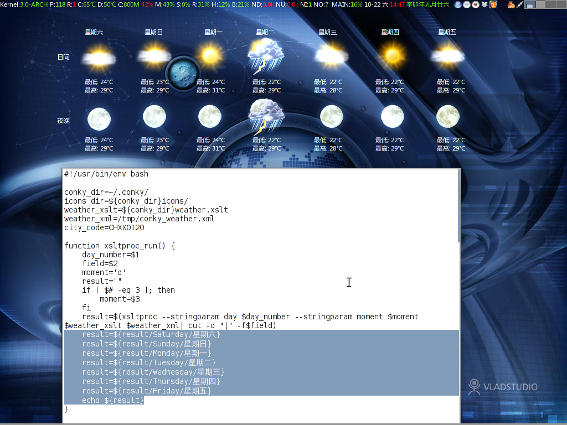The image size is (567, 425).
Task: Click the 星期三 day heading
Action: 328,32
